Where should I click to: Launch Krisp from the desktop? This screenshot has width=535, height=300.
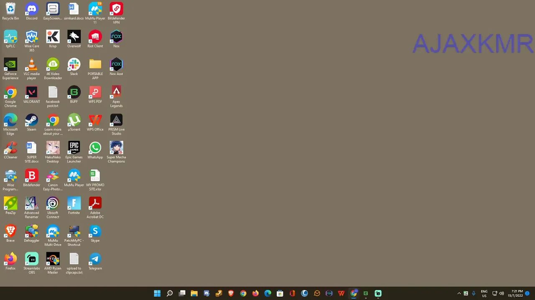point(53,39)
